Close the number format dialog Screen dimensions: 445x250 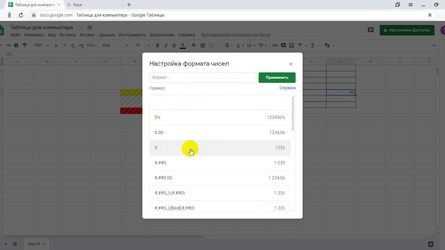point(291,64)
